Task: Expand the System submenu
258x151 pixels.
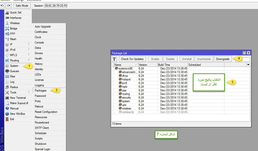Action: (x=18, y=66)
